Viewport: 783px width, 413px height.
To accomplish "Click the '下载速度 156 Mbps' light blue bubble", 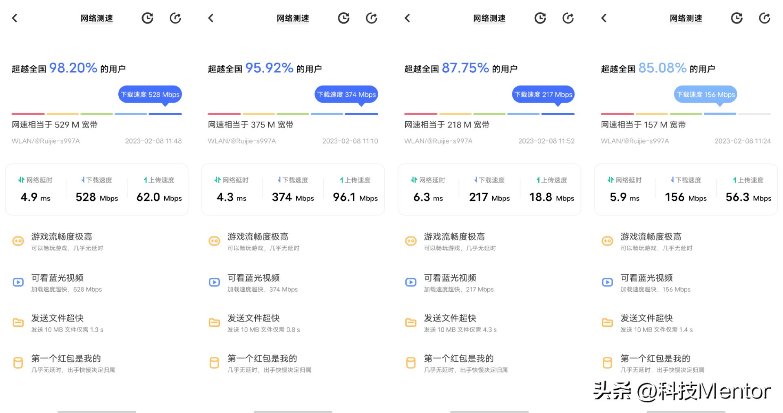I will point(706,94).
